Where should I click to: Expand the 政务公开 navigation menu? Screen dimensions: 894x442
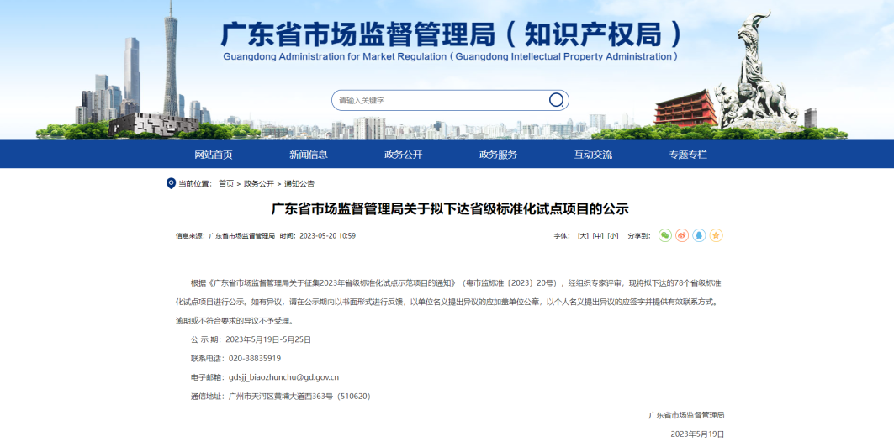[x=404, y=155]
